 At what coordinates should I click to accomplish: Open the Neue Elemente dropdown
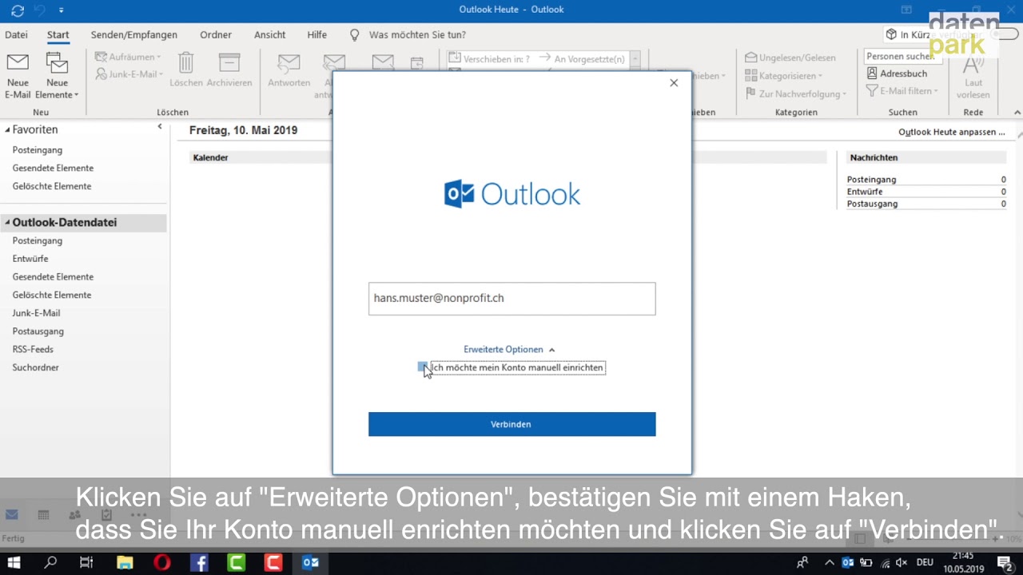click(57, 77)
